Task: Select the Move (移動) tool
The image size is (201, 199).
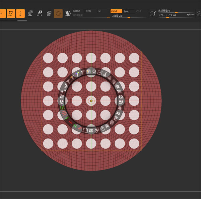Action: pos(30,13)
